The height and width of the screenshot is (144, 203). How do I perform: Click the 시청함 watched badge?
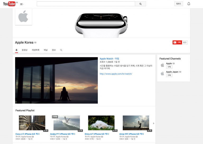pyautogui.click(x=55, y=117)
